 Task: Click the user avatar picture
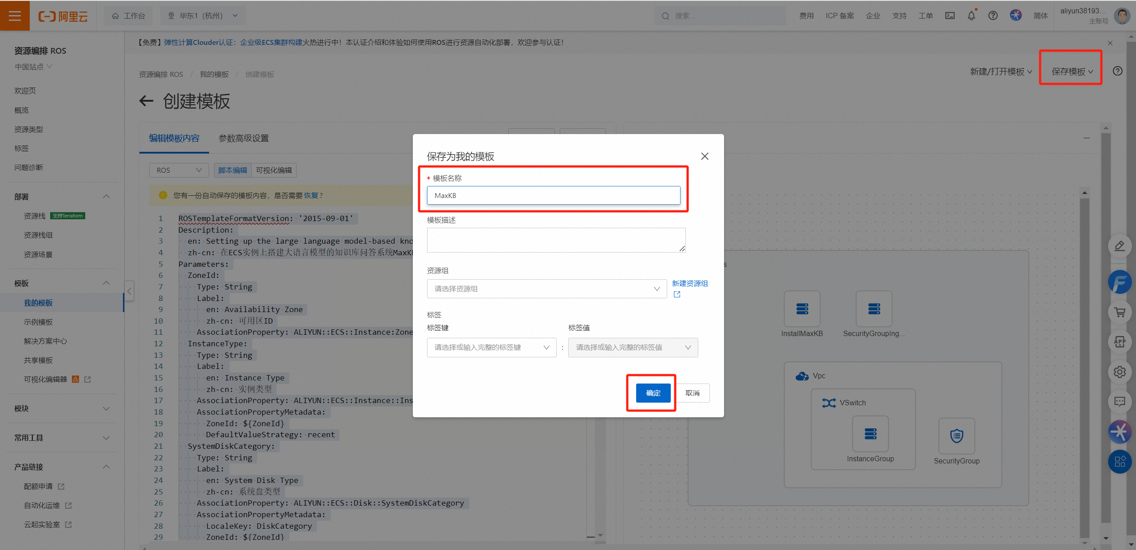(1122, 16)
